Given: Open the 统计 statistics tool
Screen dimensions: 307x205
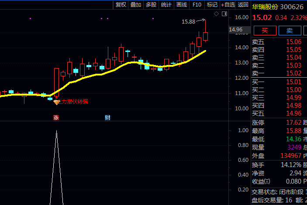Looking at the screenshot, I should point(166,5).
